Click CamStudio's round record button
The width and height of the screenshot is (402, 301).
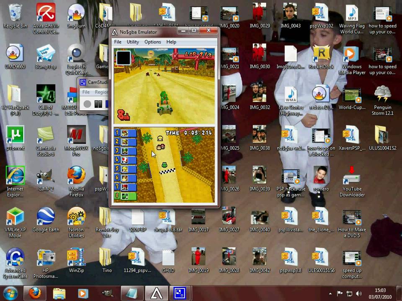(87, 104)
